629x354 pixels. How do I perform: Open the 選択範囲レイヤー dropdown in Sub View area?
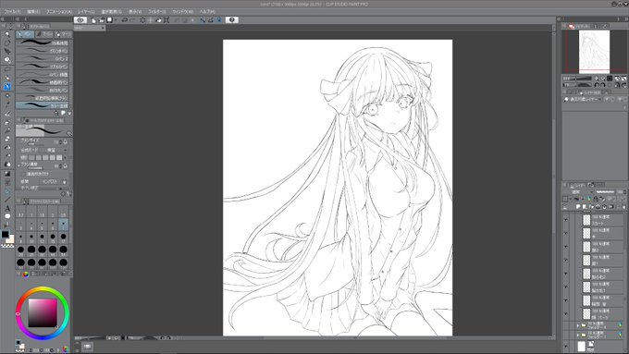[x=583, y=99]
